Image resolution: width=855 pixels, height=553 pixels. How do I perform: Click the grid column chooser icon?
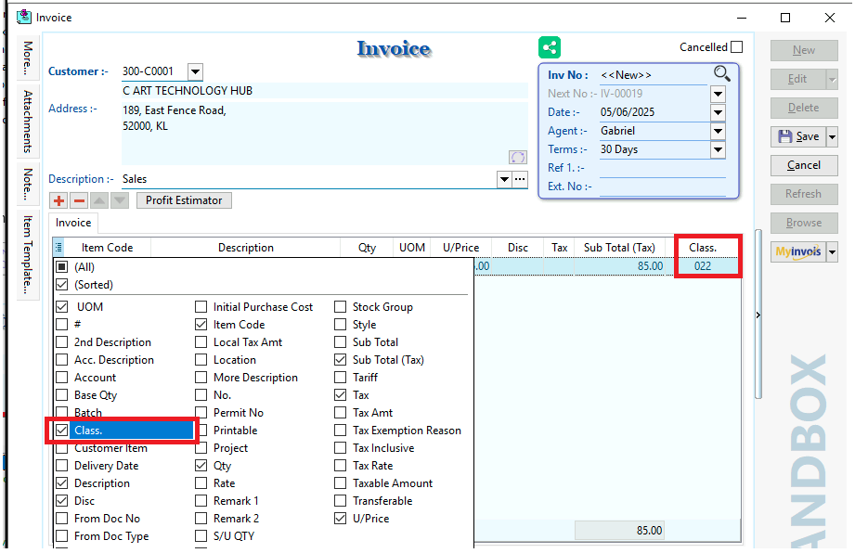coord(58,248)
